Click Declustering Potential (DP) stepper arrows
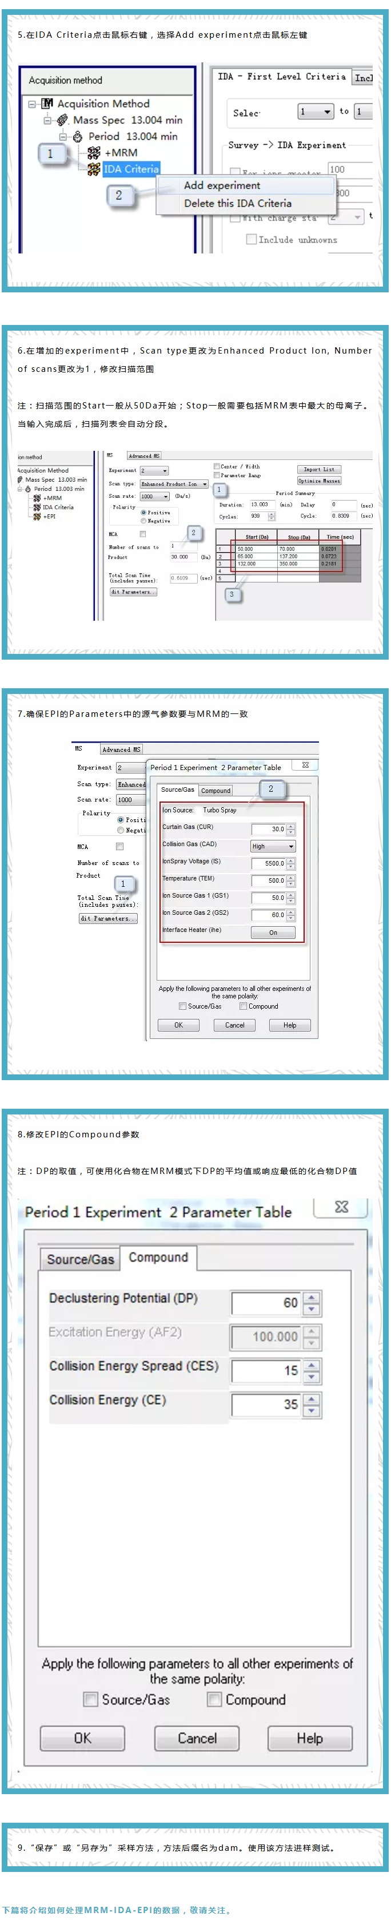This screenshot has height=1920, width=391. click(313, 1303)
